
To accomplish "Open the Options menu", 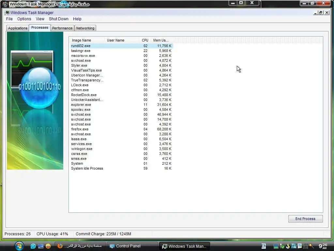I will click(x=24, y=19).
